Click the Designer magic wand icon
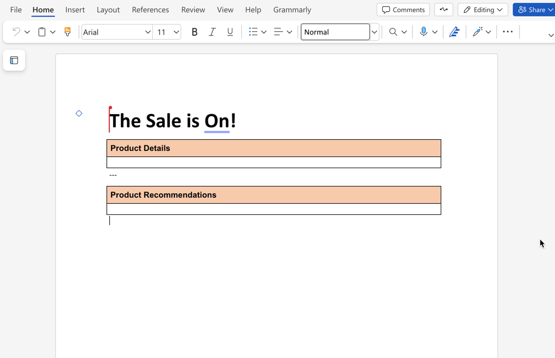This screenshot has width=555, height=358. click(x=478, y=32)
